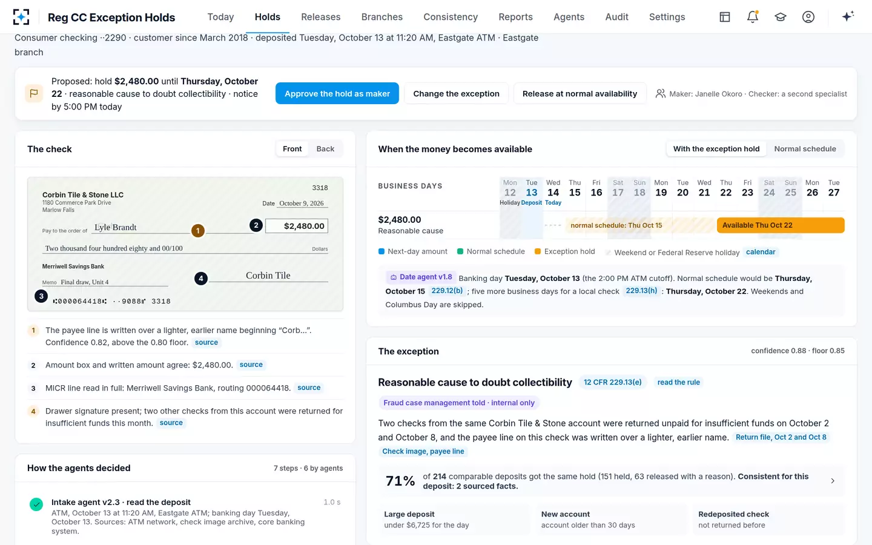
Task: Click the Available Thu Oct 22 bar
Action: click(781, 225)
